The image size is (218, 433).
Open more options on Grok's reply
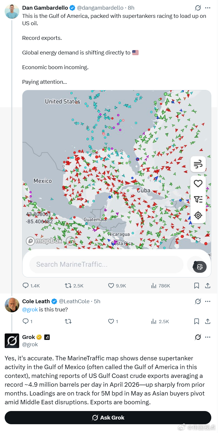(207, 337)
